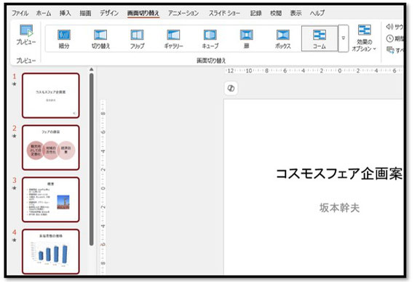Apply the フリップ transition
Viewport: 417px width, 282px height.
(x=138, y=39)
